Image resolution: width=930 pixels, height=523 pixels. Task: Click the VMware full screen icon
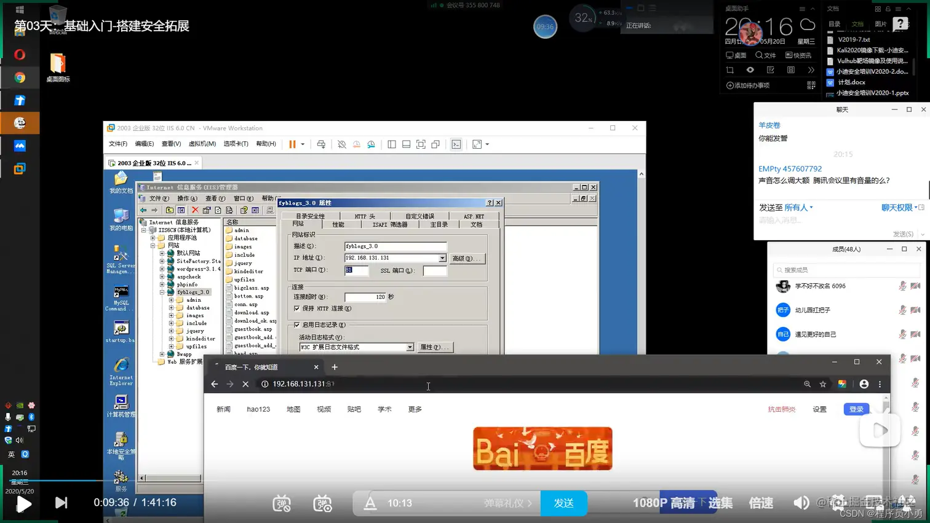click(x=421, y=144)
